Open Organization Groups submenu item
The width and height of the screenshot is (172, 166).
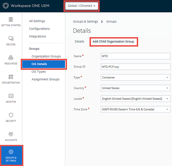46,56
